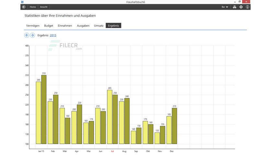Click the print icon

pyautogui.click(x=234, y=7)
